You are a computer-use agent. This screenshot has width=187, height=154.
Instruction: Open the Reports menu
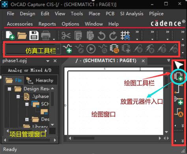pyautogui.click(x=47, y=24)
